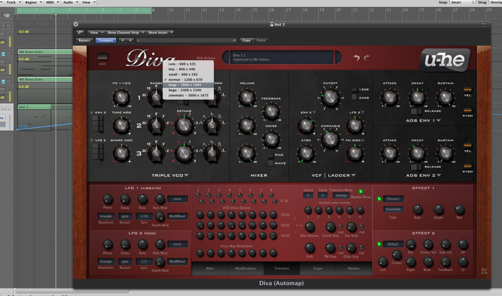
Task: Click the Emphasis knob in the VCF section
Action: (330, 139)
